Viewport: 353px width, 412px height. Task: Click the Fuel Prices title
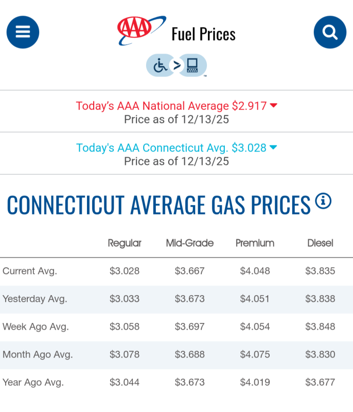pos(203,35)
